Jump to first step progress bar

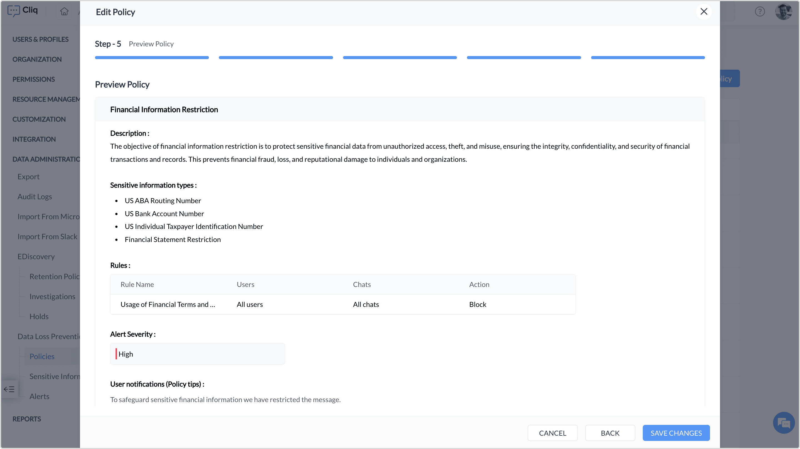pos(152,58)
